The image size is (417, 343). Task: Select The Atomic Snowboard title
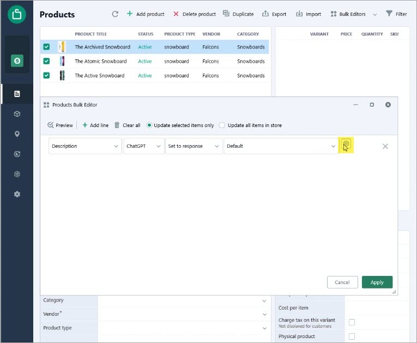pyautogui.click(x=100, y=61)
